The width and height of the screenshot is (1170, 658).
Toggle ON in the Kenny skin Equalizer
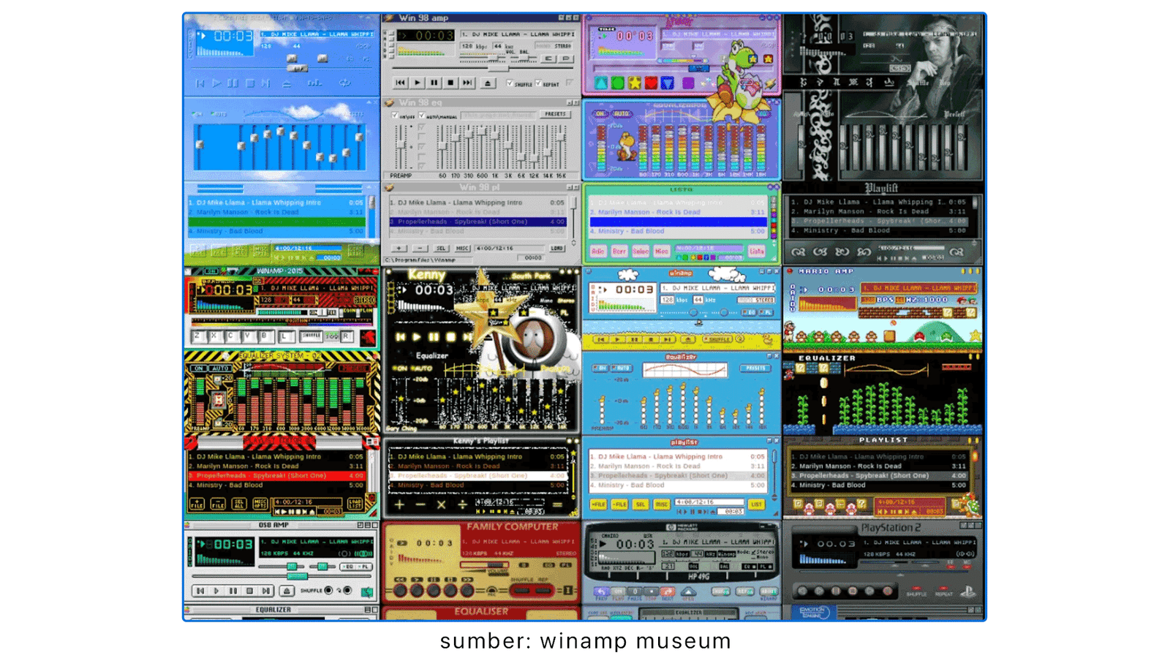[x=400, y=368]
